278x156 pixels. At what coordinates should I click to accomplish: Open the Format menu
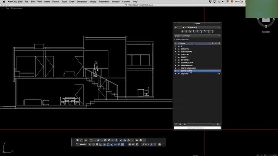56,2
